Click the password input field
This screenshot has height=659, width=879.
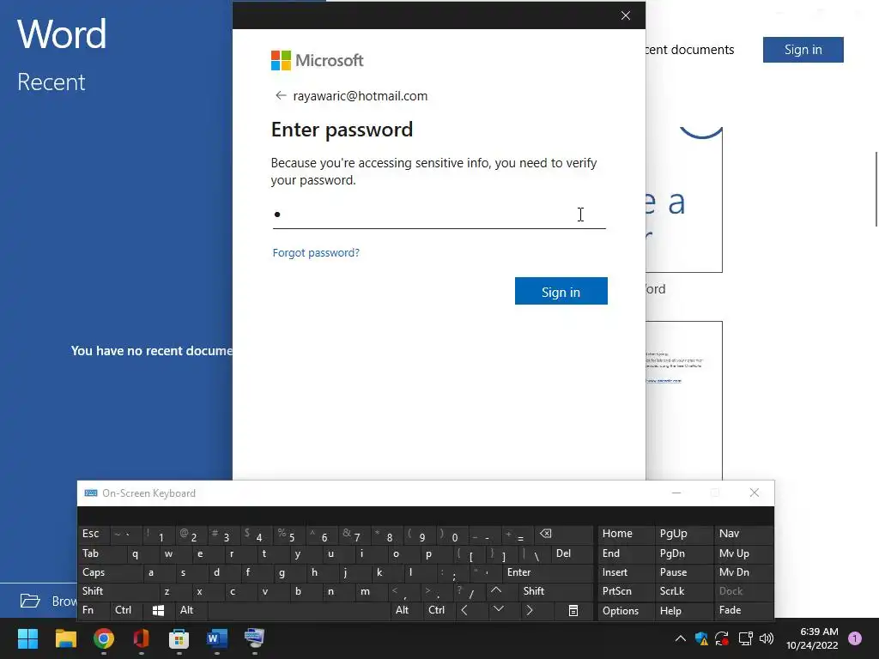point(439,215)
